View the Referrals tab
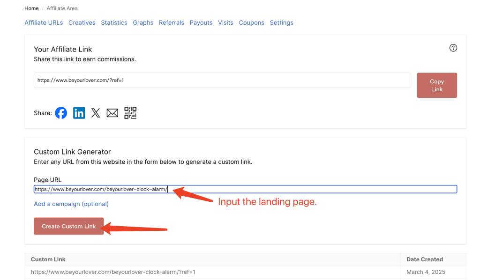This screenshot has height=280, width=480. click(x=171, y=22)
